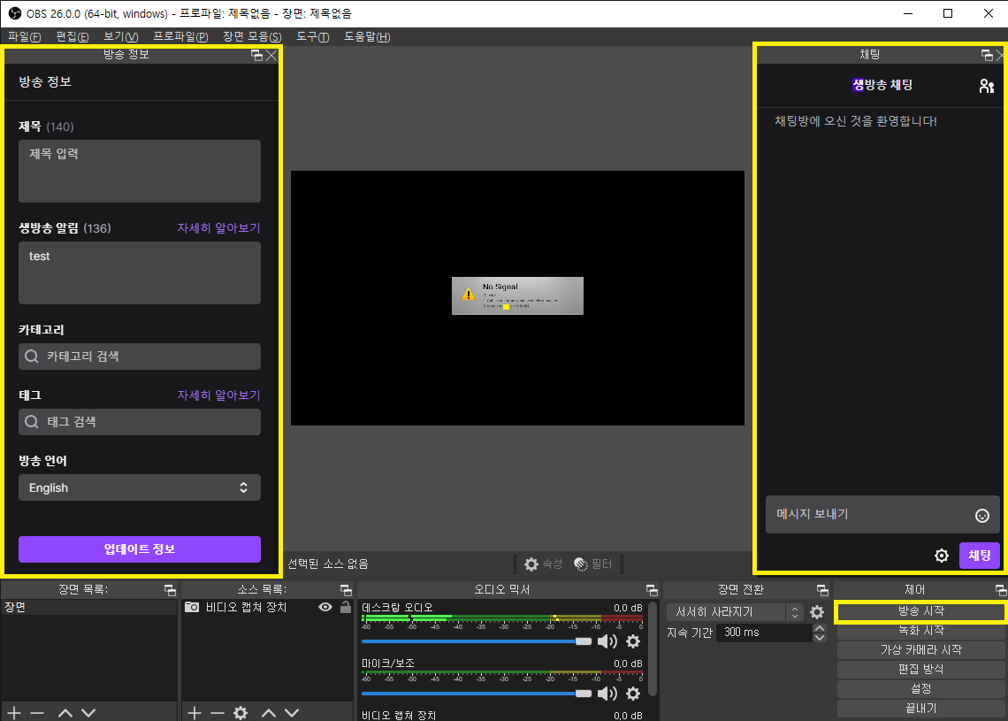Image resolution: width=1008 pixels, height=721 pixels.
Task: Float the 오디오 믹서 dock
Action: 652,590
